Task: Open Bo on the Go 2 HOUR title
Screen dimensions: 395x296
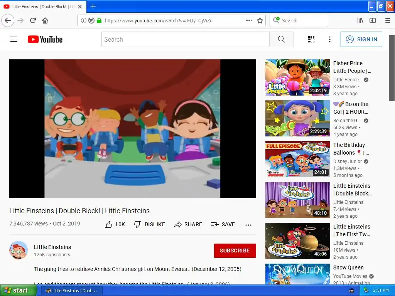Action: click(x=351, y=108)
